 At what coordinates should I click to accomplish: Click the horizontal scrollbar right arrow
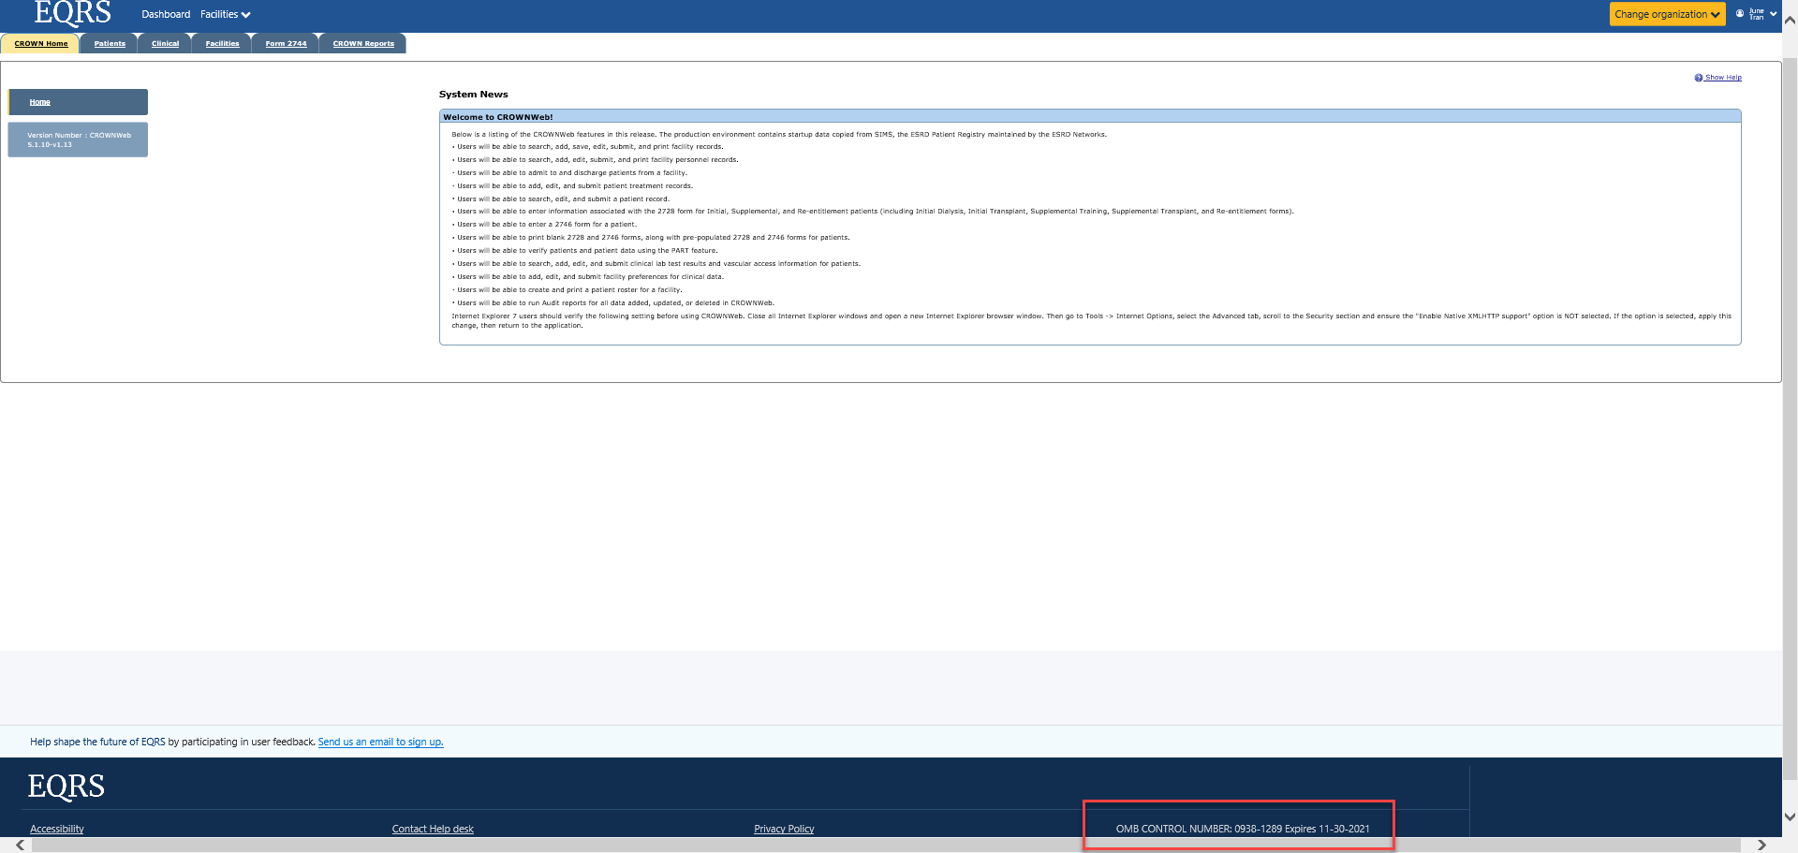pos(1761,845)
